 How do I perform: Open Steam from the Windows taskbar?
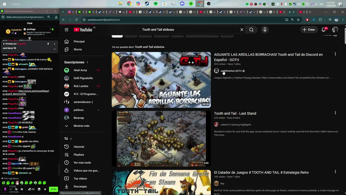[147, 4]
